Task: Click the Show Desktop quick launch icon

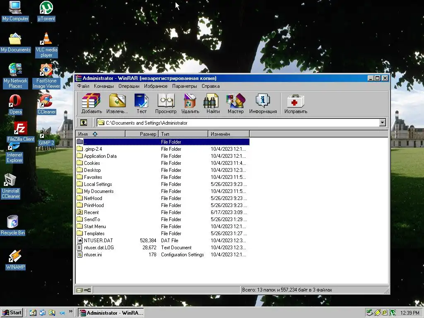Action: (33, 313)
